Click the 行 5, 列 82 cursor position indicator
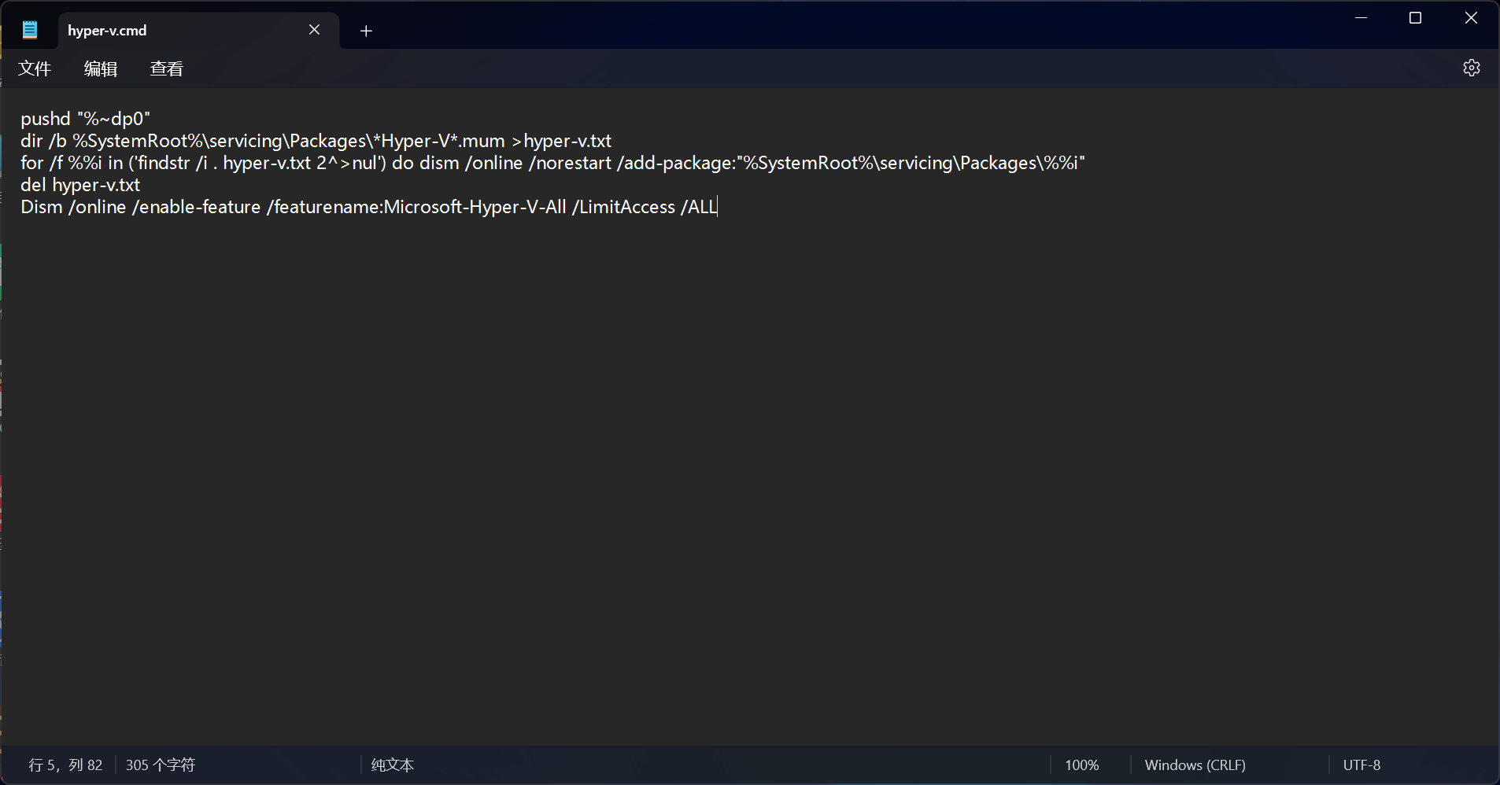Image resolution: width=1500 pixels, height=785 pixels. coord(65,765)
